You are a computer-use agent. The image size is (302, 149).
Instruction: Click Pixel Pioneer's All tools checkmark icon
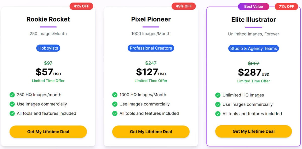[115, 113]
